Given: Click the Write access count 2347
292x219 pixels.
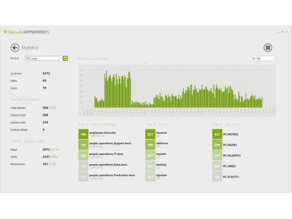Looking at the screenshot, I should coord(46,157).
